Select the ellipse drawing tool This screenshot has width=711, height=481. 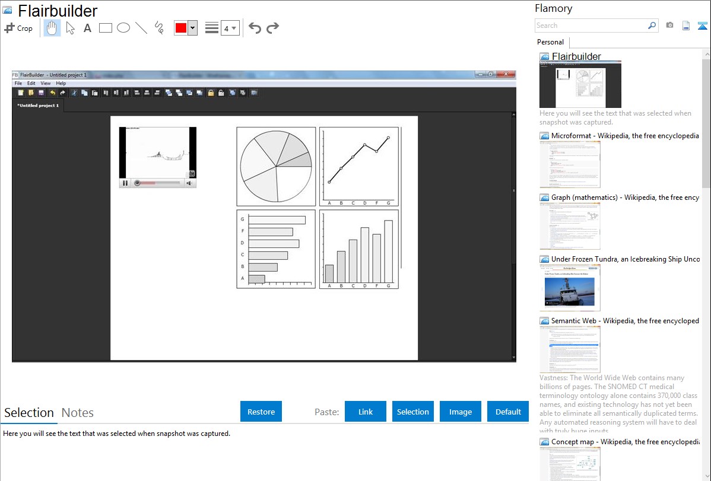123,28
